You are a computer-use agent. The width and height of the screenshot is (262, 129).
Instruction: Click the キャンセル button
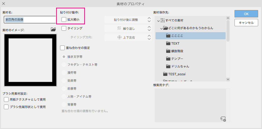click(x=246, y=22)
